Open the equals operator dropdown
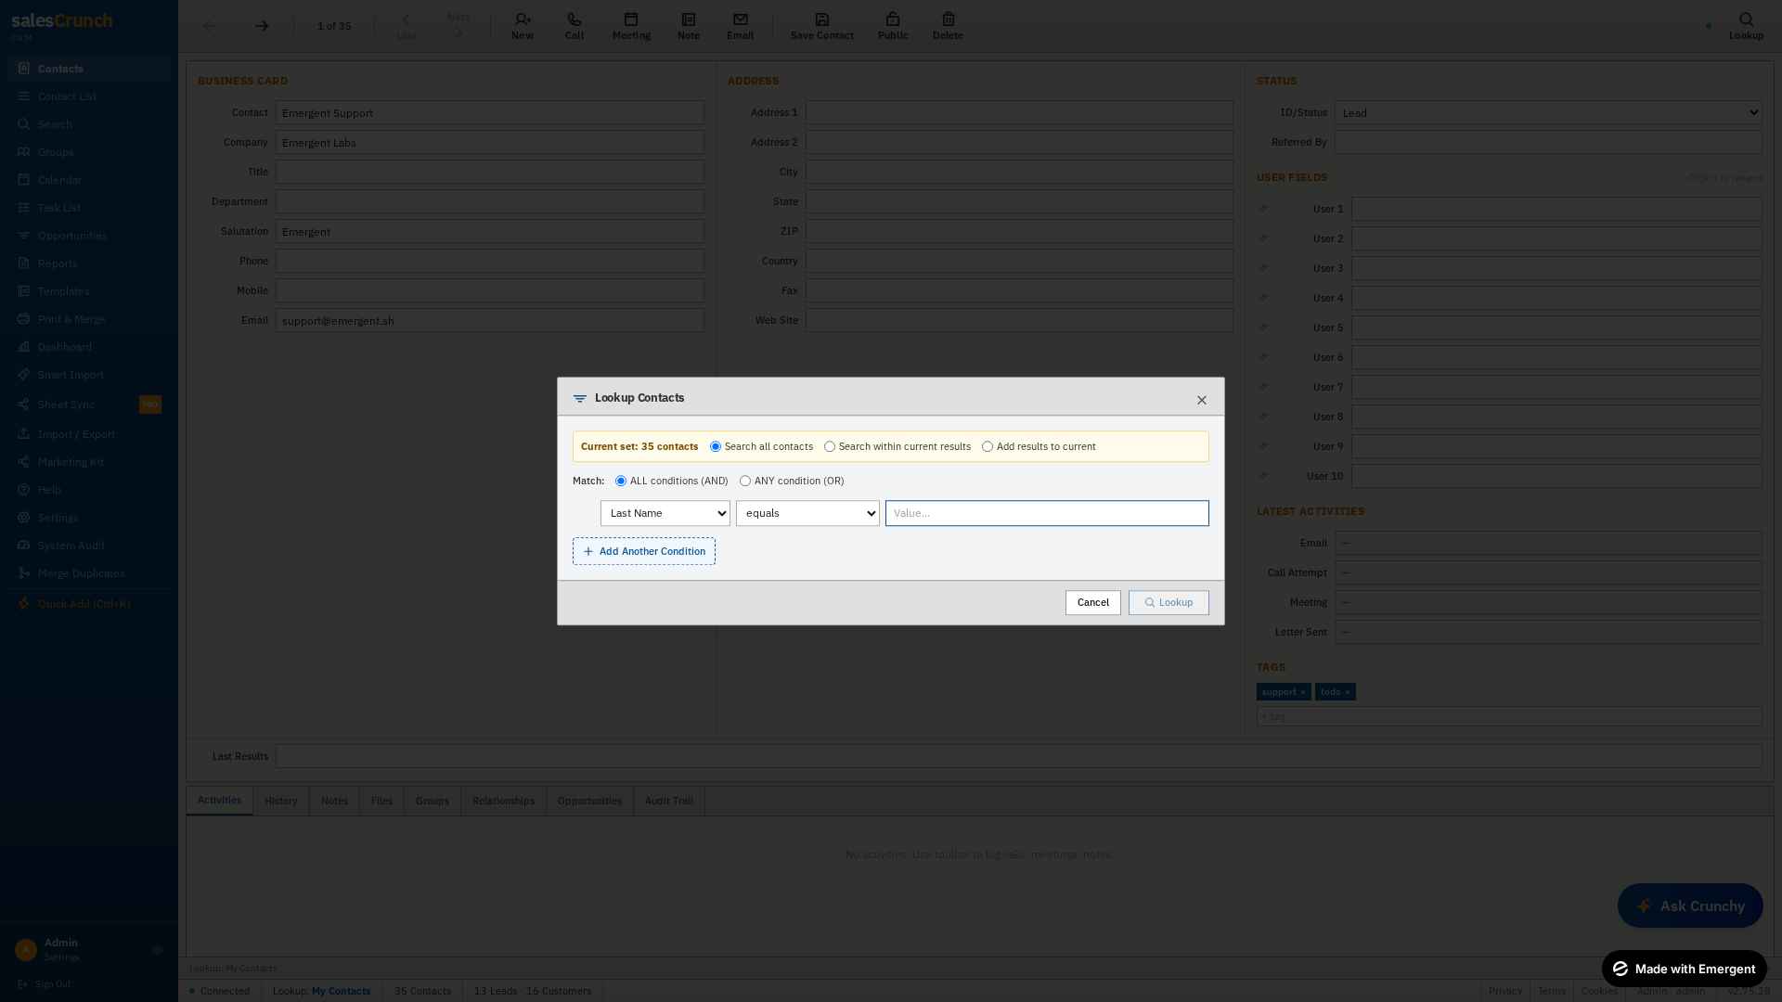Viewport: 1782px width, 1002px height. point(807,513)
